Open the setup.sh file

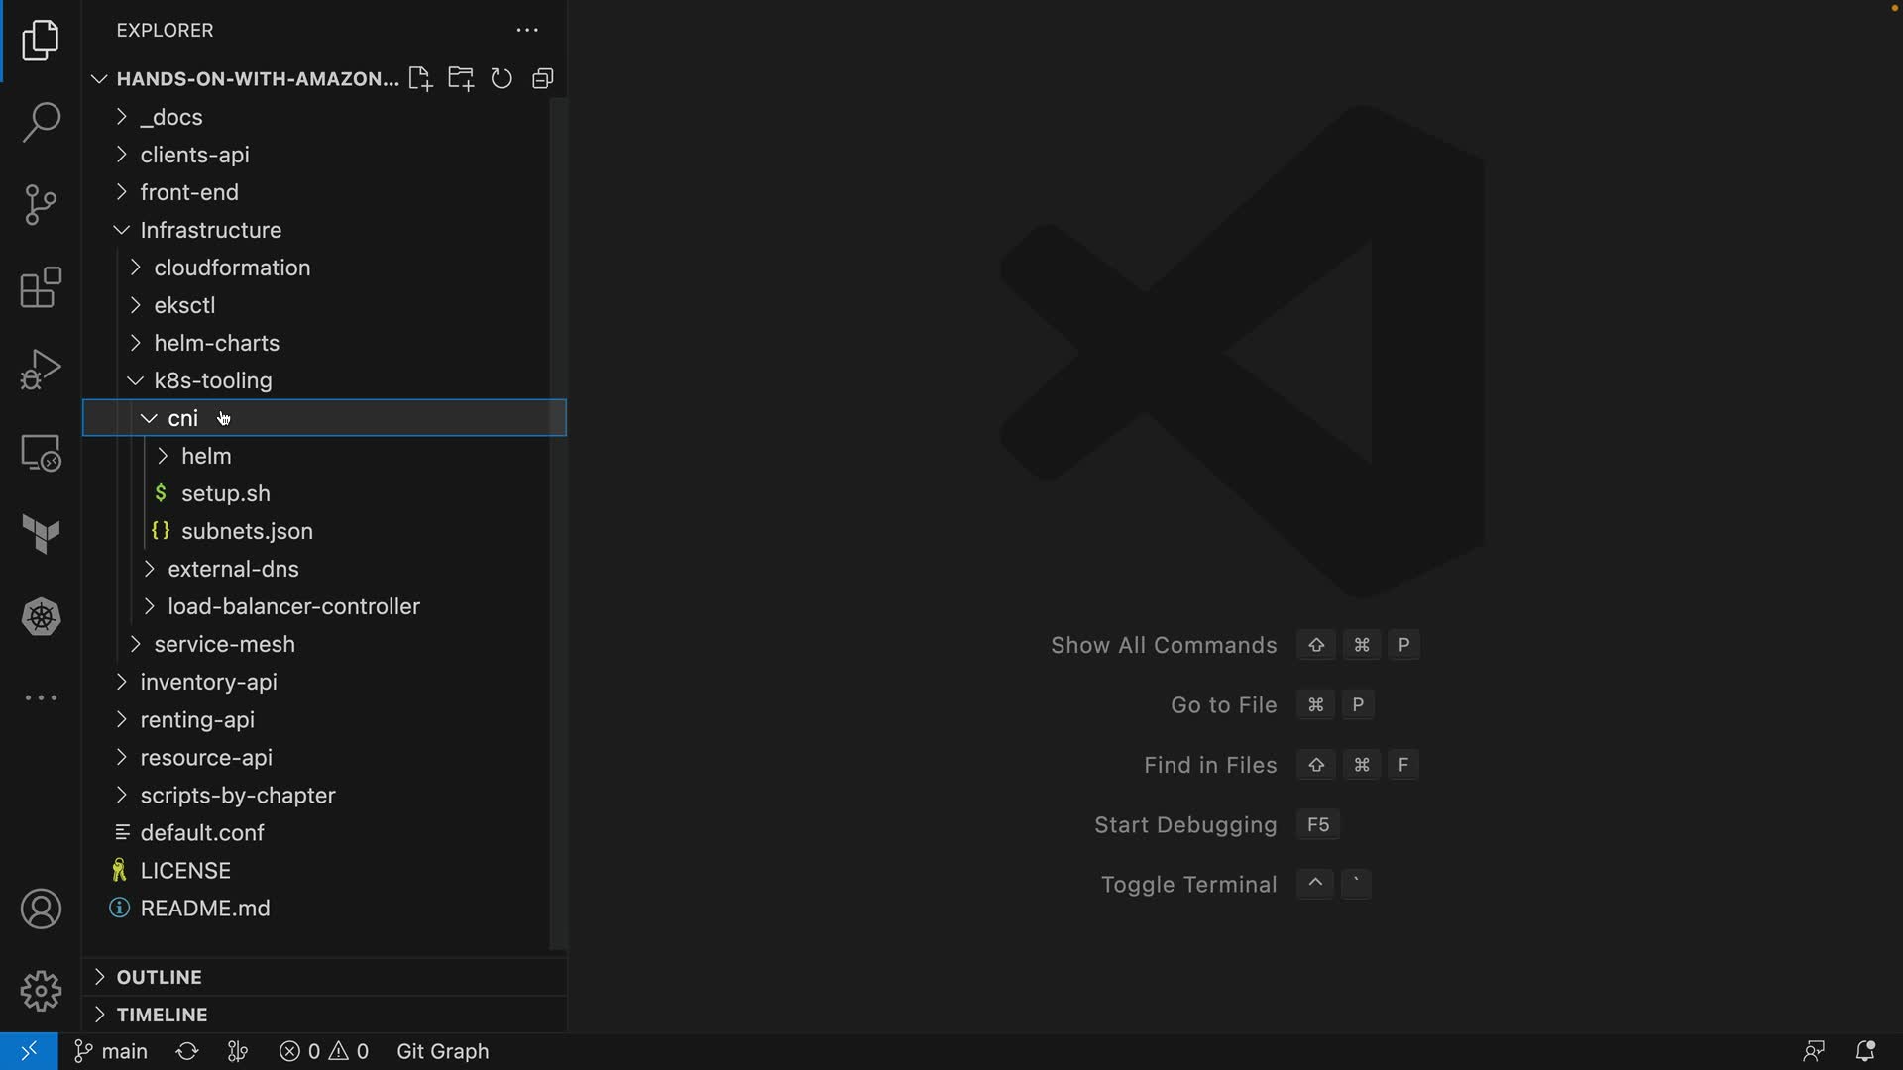[225, 493]
